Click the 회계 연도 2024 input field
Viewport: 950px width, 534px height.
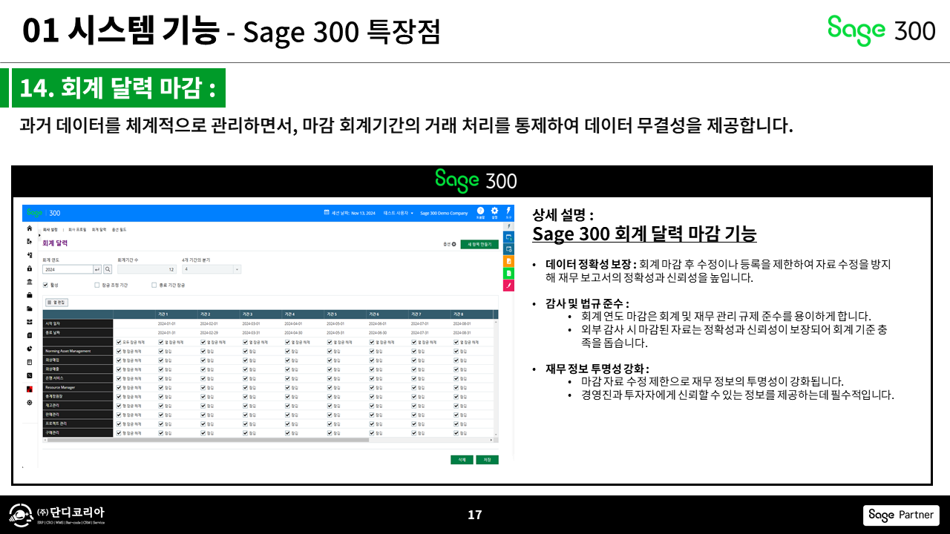tap(68, 269)
